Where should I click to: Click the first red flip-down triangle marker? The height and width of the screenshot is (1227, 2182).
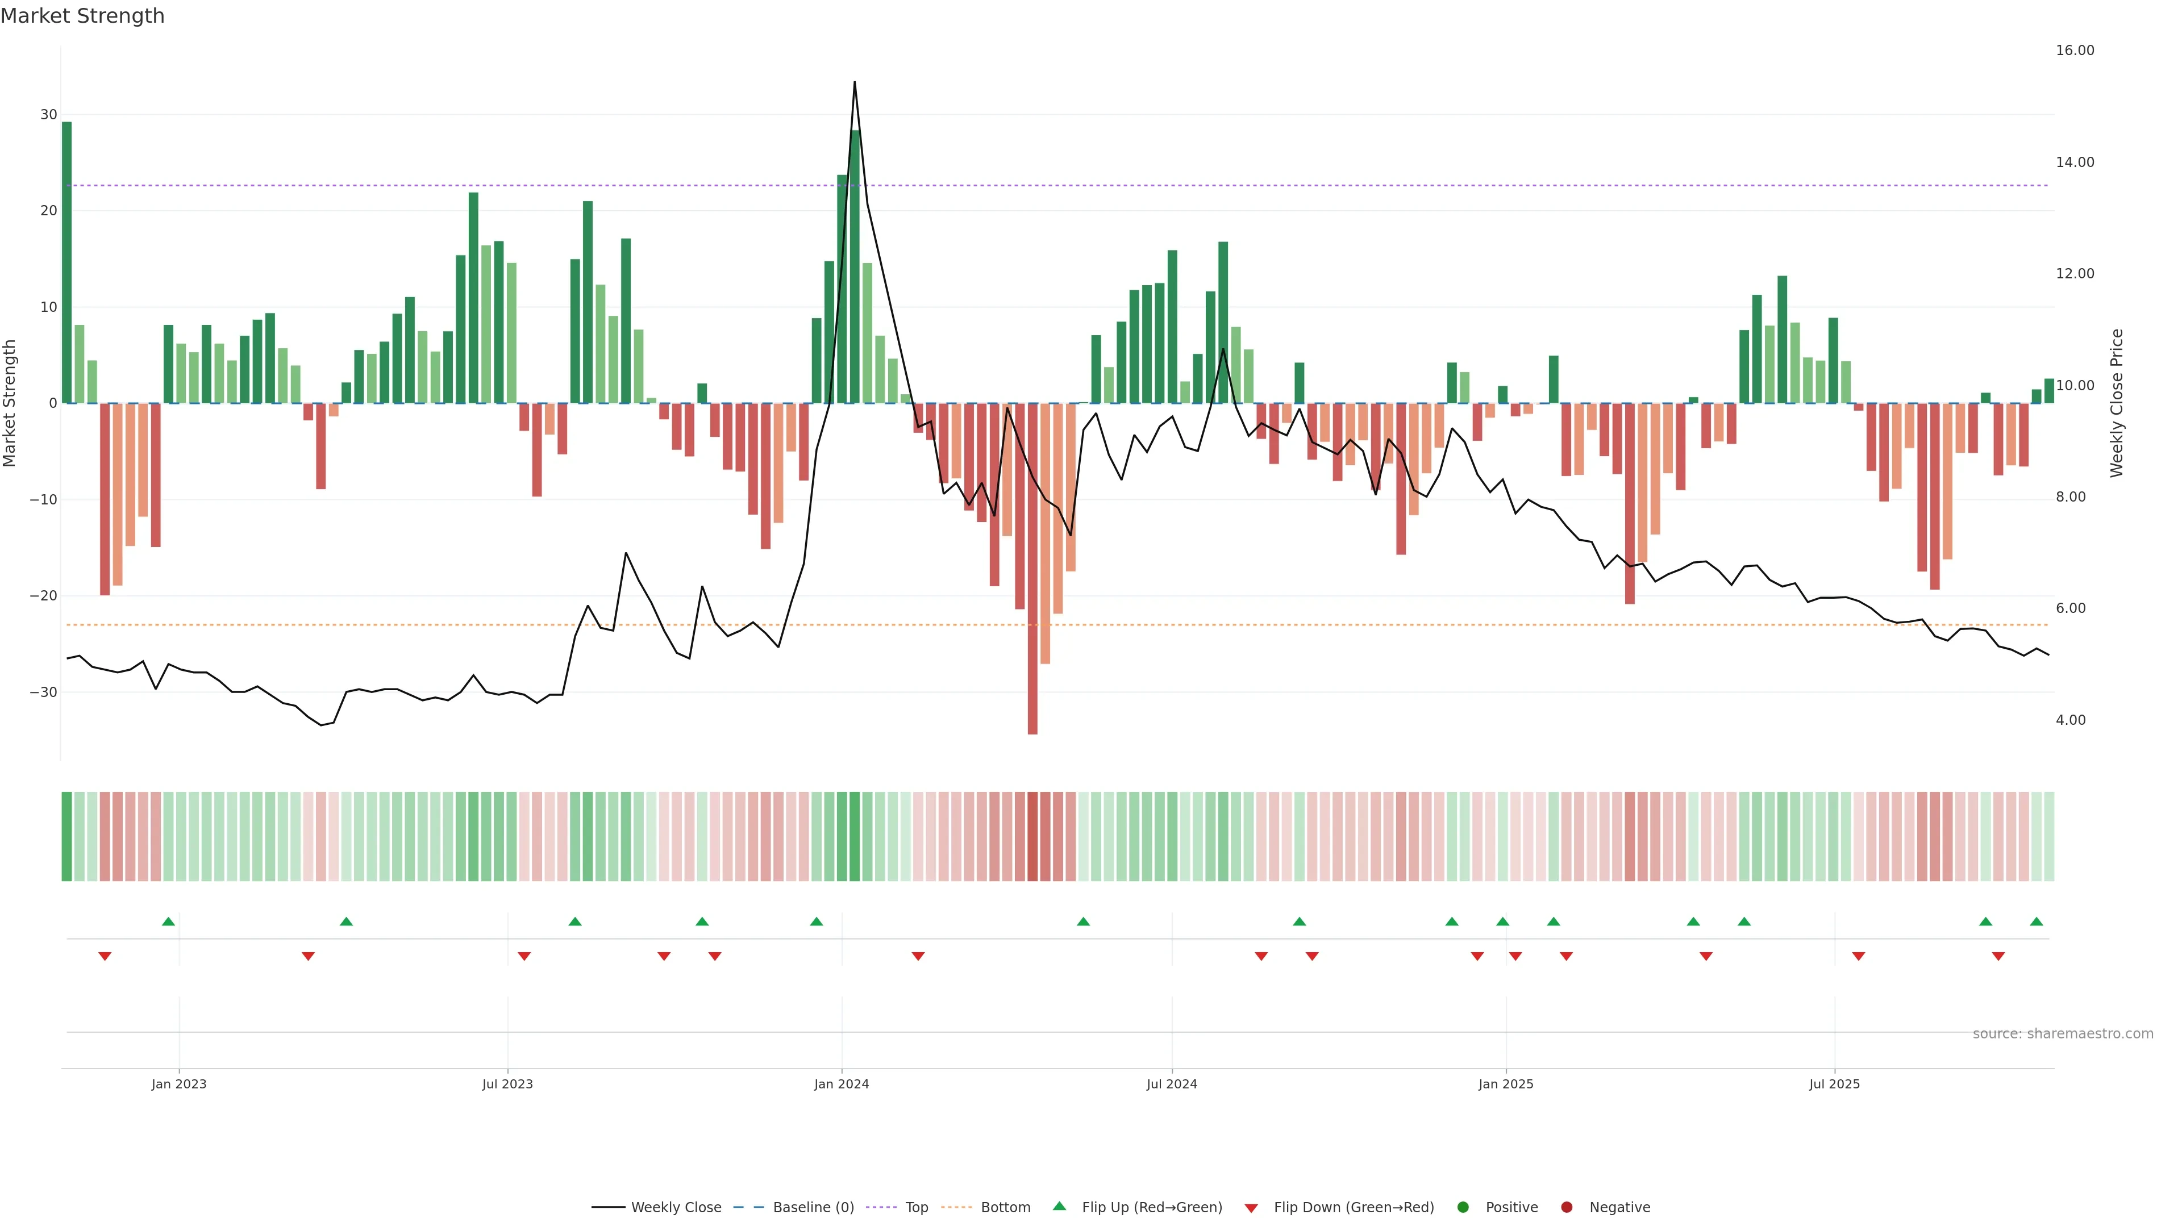point(105,956)
